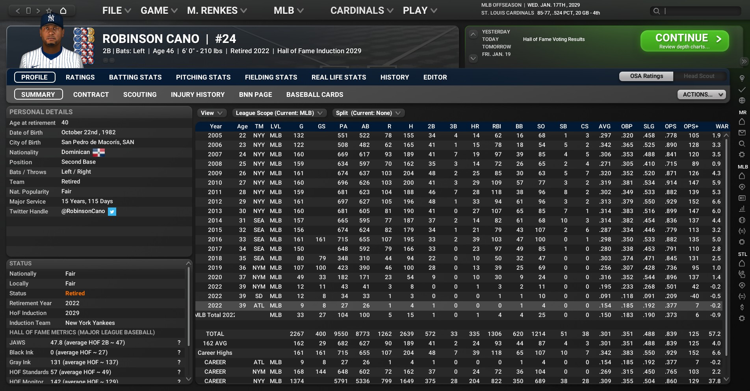Click the Hall of Fame Voting Results link

(x=553, y=39)
